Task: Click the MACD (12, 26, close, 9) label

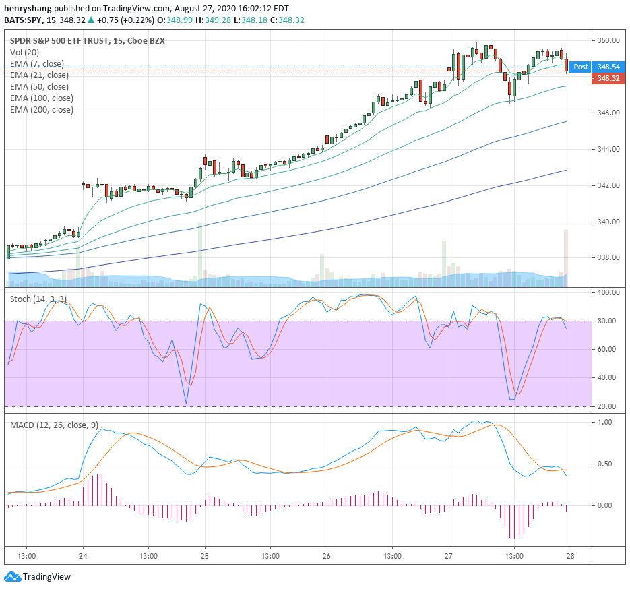Action: point(55,425)
